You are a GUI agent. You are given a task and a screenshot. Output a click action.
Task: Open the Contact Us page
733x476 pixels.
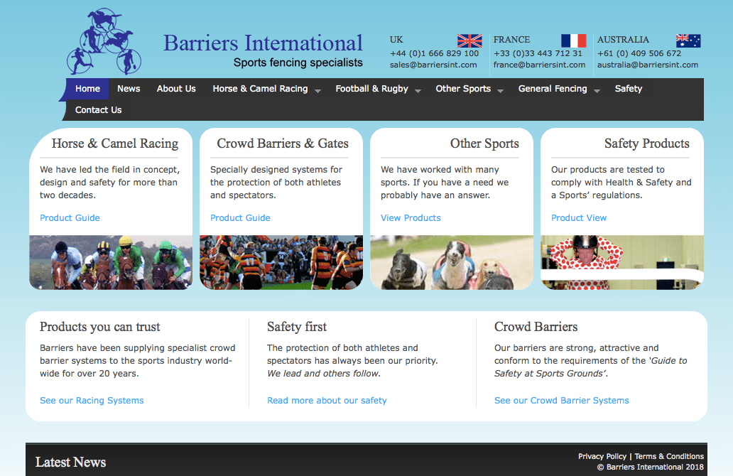coord(98,110)
